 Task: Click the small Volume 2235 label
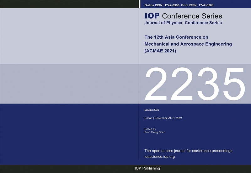152,110
